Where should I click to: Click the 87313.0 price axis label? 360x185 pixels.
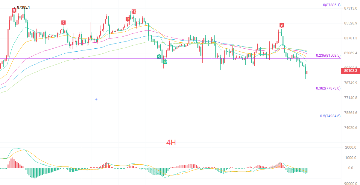[x=351, y=8]
